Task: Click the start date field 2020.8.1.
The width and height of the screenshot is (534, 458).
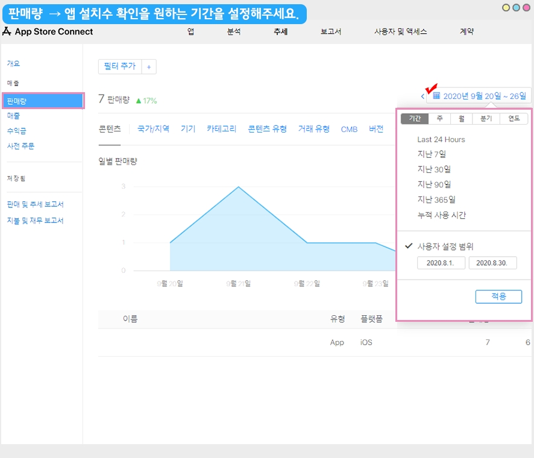Action: (x=441, y=263)
